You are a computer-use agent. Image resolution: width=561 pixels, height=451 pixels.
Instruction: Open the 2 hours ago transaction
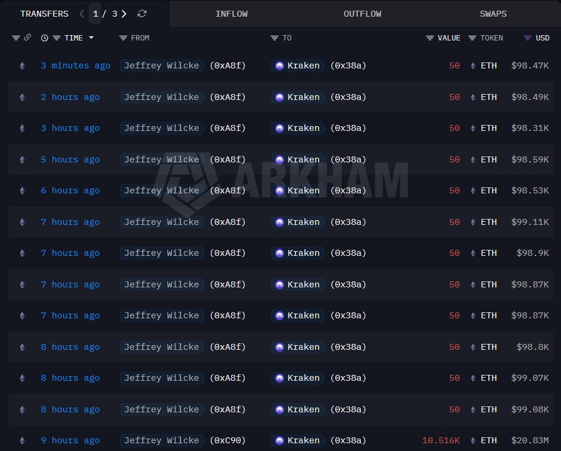pyautogui.click(x=70, y=97)
